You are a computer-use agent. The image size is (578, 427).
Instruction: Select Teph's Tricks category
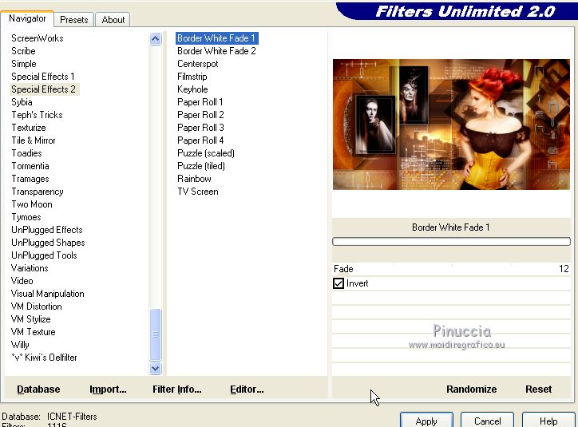[37, 115]
